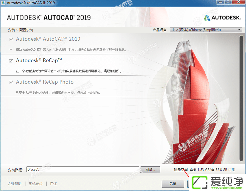This screenshot has height=191, width=246.
Task: Open the 系统要求 system requirements link
Action: 35,184
